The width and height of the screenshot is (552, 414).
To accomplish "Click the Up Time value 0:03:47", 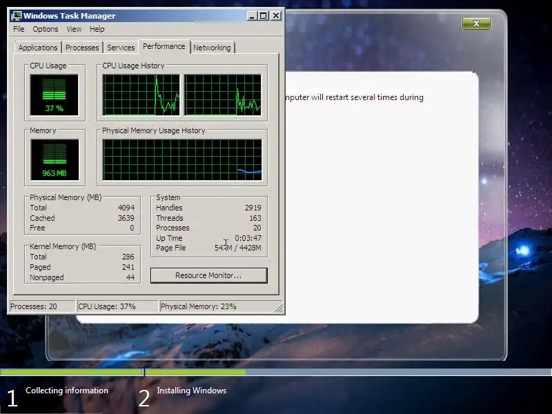I will pos(248,238).
